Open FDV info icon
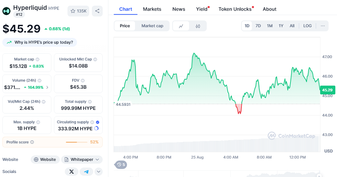This screenshot has width=337, height=177. pos(83,81)
